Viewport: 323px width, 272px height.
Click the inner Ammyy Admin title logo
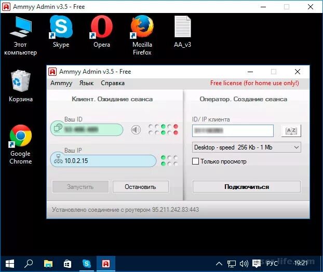point(52,72)
